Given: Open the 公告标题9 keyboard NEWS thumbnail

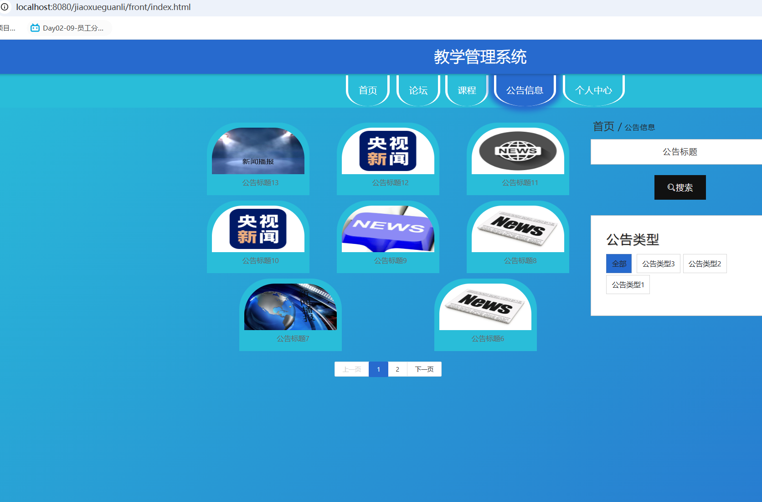Looking at the screenshot, I should 388,229.
